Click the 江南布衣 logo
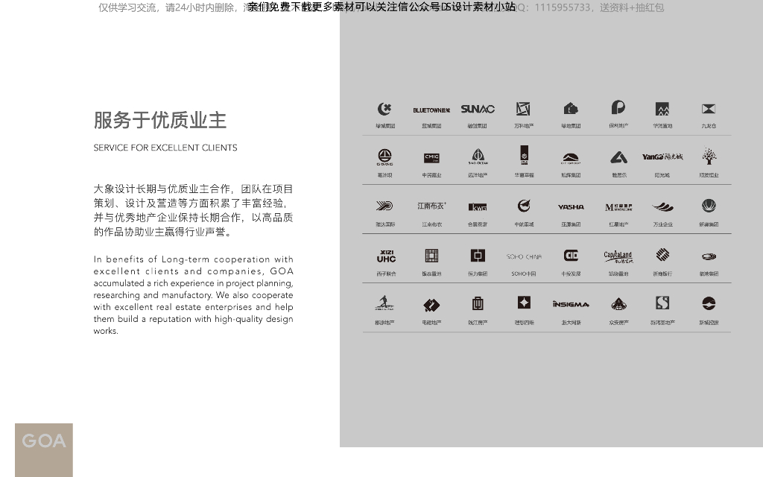Image resolution: width=763 pixels, height=477 pixels. click(x=431, y=206)
